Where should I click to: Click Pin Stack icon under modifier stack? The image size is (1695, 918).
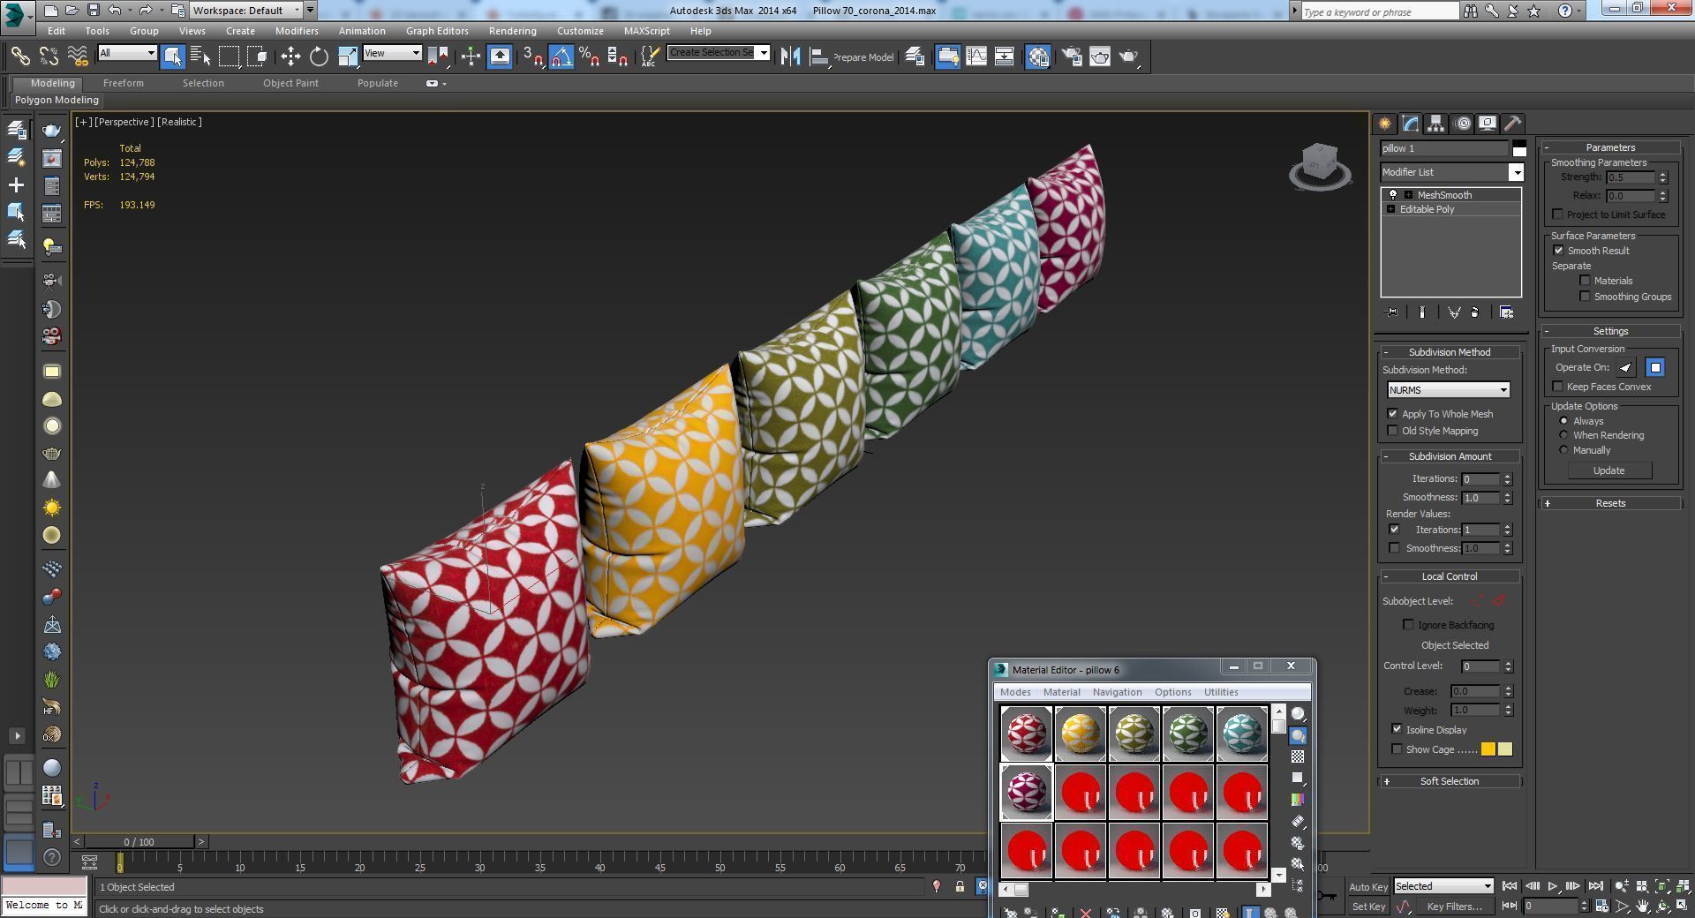(x=1392, y=312)
